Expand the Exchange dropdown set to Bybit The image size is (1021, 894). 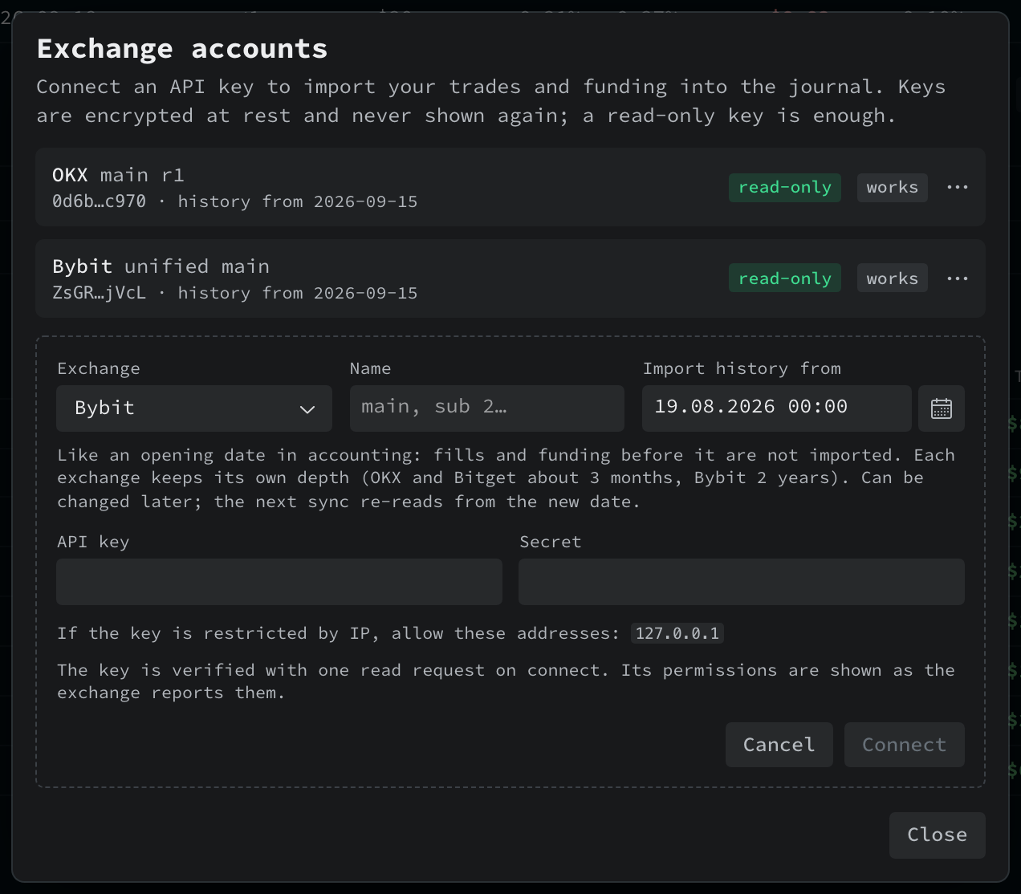pos(194,408)
